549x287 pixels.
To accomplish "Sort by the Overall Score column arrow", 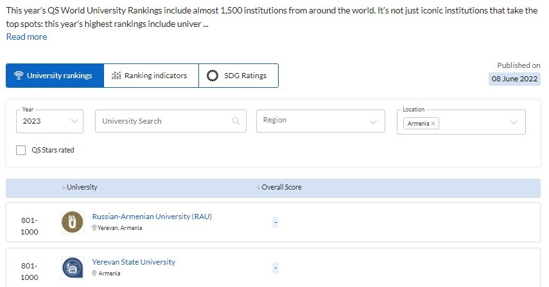I will [258, 187].
